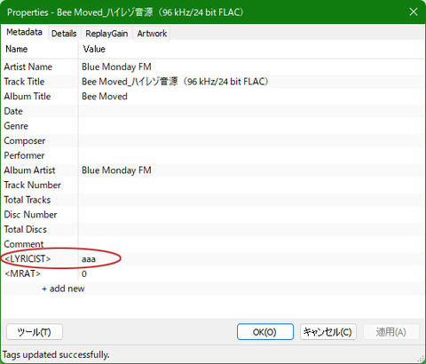The image size is (426, 364).
Task: Select the Total Tracks field row
Action: click(x=213, y=200)
